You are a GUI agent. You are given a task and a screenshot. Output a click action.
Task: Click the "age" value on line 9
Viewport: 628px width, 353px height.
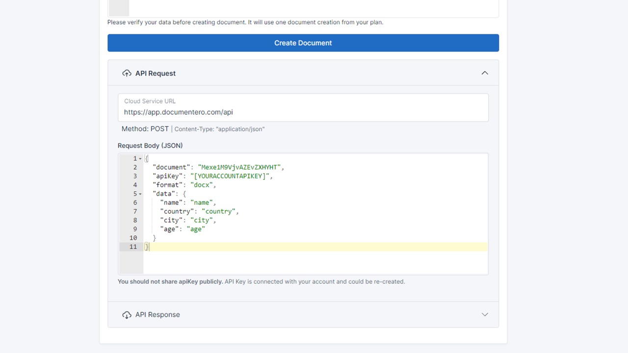(x=196, y=229)
